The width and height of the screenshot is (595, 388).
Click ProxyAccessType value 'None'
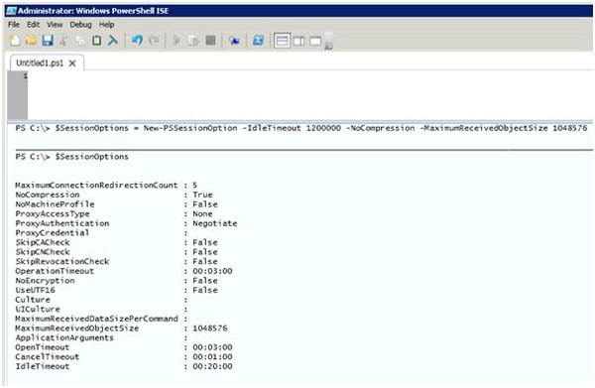pos(202,213)
